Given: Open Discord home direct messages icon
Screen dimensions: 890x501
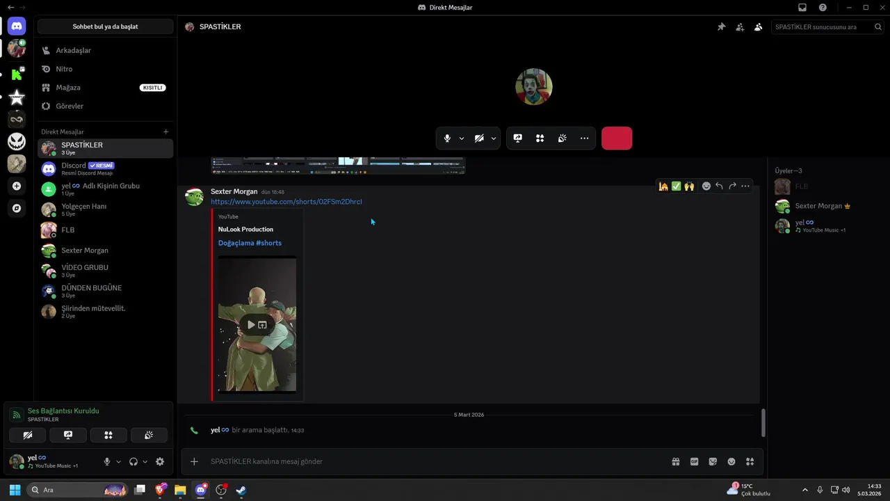Looking at the screenshot, I should [x=17, y=26].
